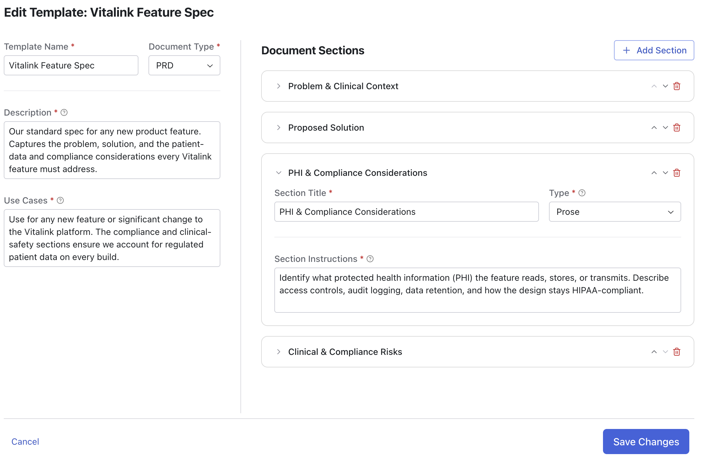
Task: Delete the PHI & Compliance Considerations section
Action: tap(677, 173)
